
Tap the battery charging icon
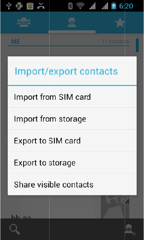(114, 6)
